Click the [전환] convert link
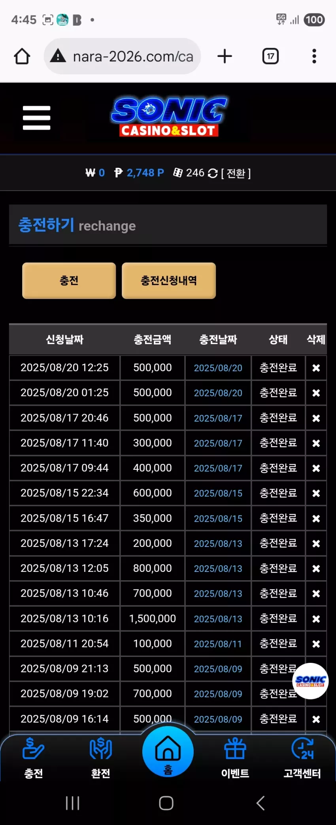Image resolution: width=336 pixels, height=825 pixels. [x=236, y=173]
